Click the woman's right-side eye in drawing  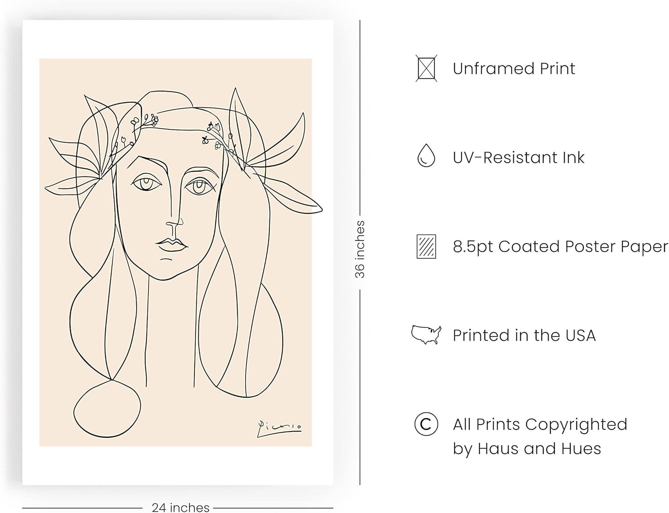(198, 186)
